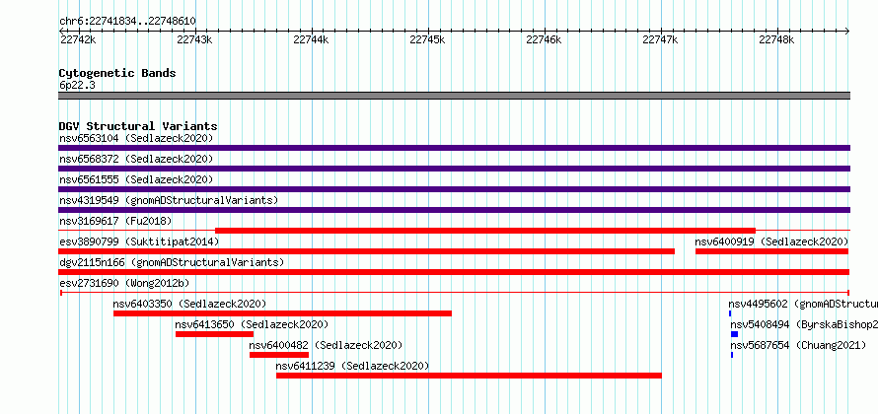Click the nsv5408494 (ByrskaBishop) label
This screenshot has width=878, height=414.
click(804, 324)
